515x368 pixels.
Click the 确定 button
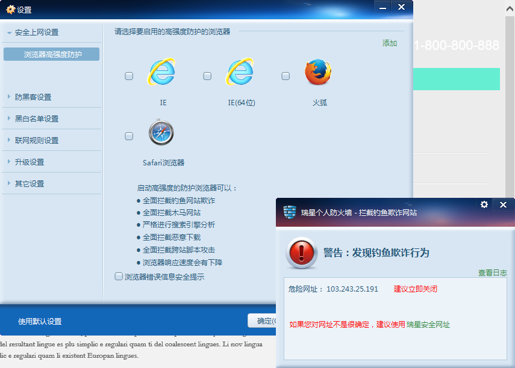262,320
